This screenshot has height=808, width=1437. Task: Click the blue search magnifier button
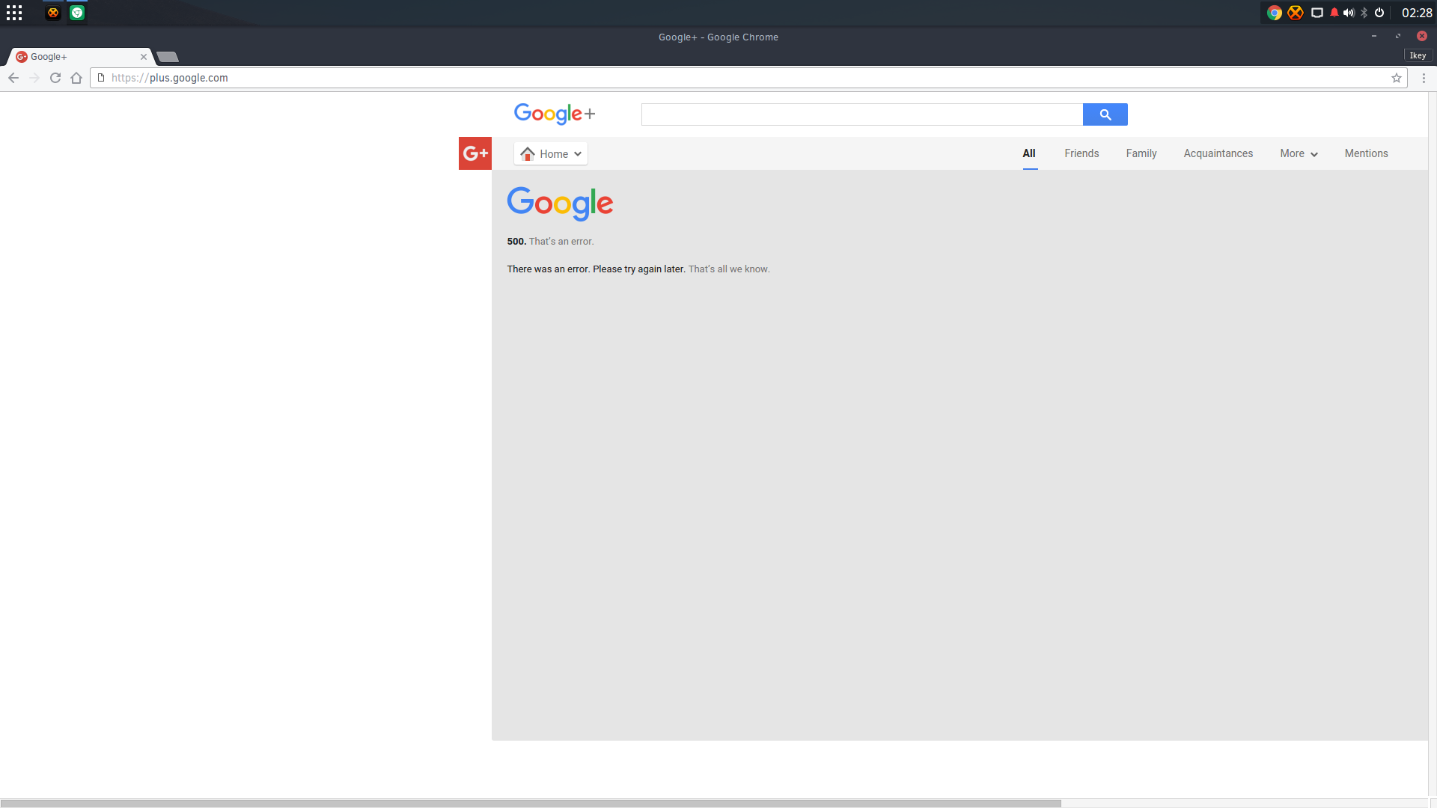pos(1105,114)
